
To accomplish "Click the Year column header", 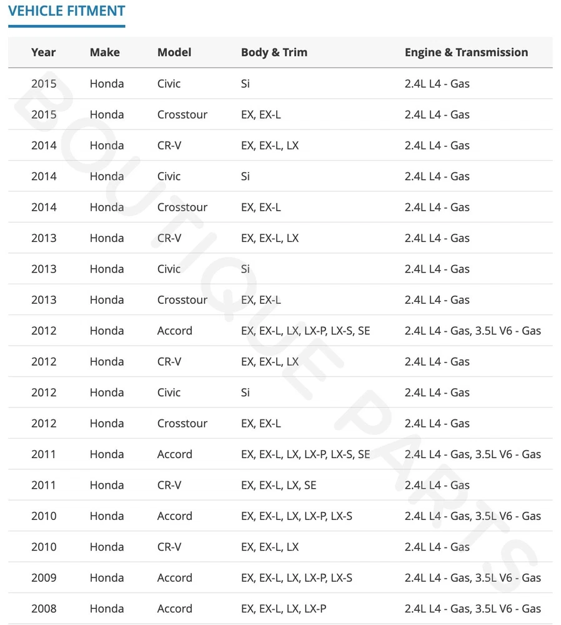I will (x=43, y=52).
